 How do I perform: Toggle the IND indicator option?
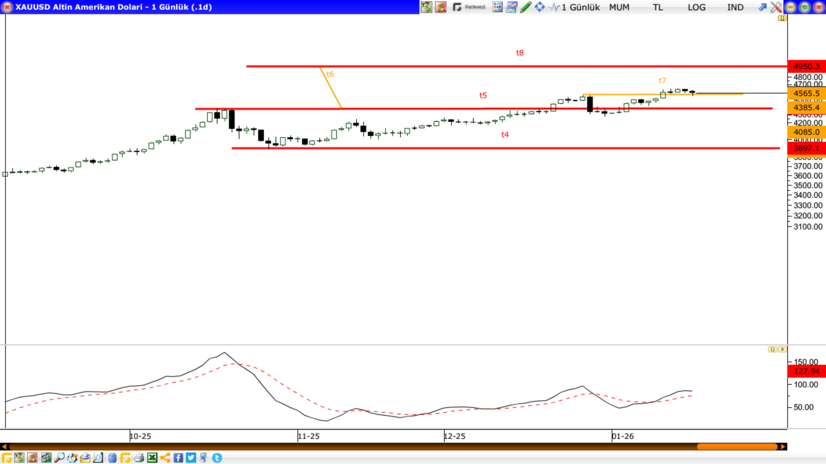pyautogui.click(x=735, y=7)
